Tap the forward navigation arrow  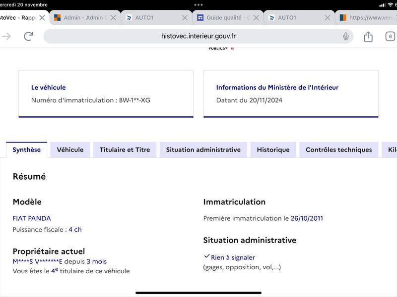(x=6, y=36)
